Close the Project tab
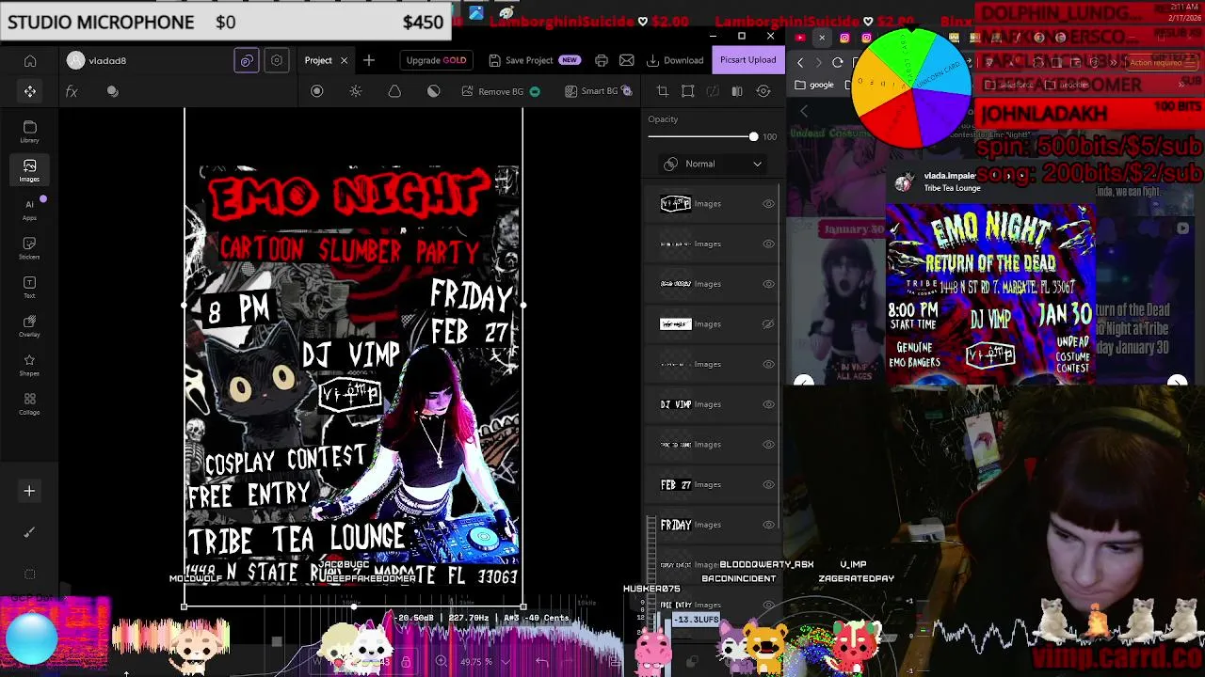The width and height of the screenshot is (1205, 677). [x=344, y=60]
